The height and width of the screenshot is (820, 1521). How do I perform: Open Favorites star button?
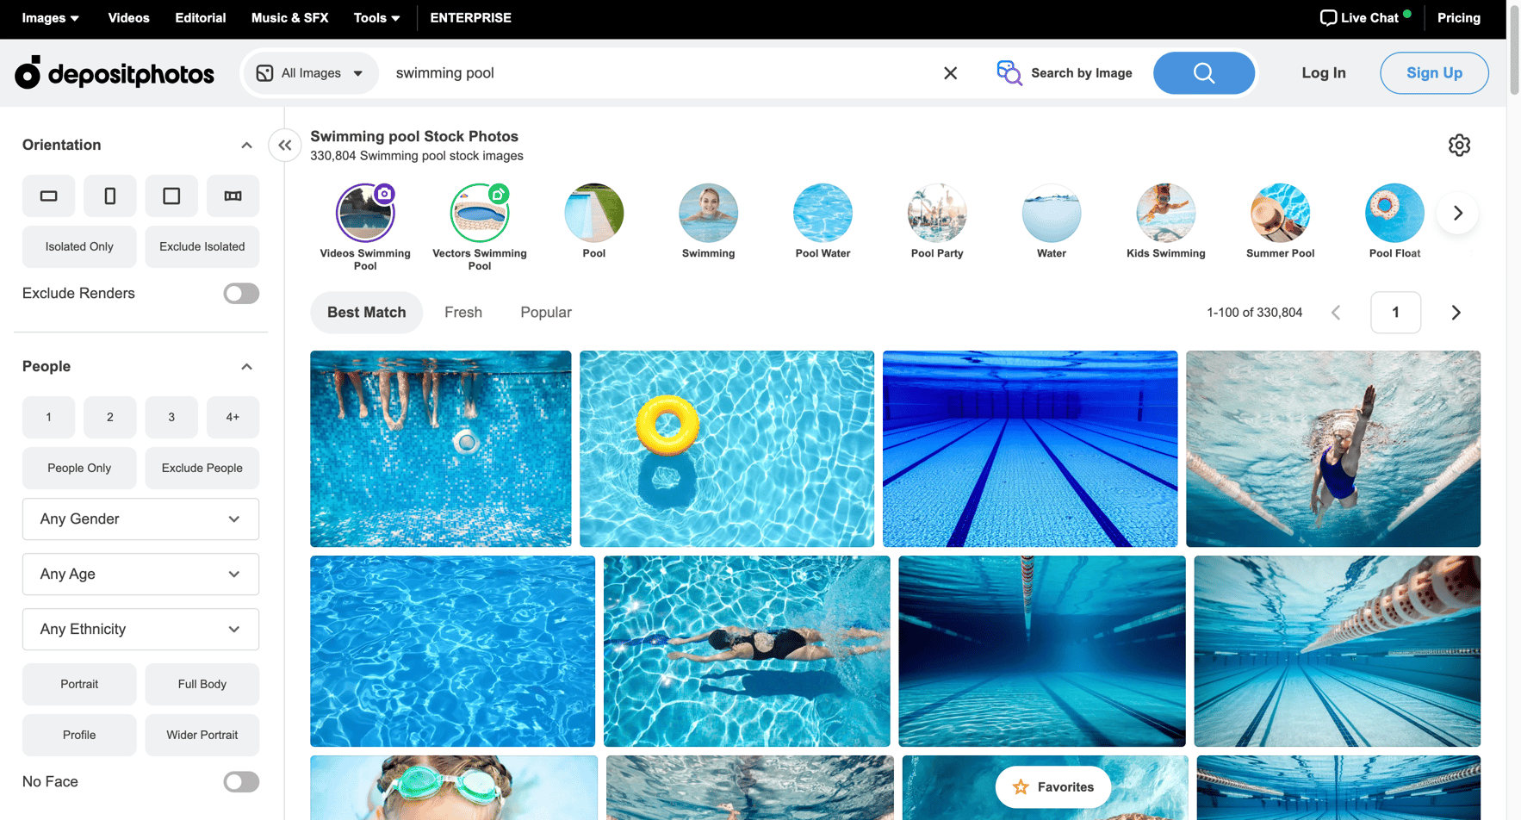[1052, 786]
